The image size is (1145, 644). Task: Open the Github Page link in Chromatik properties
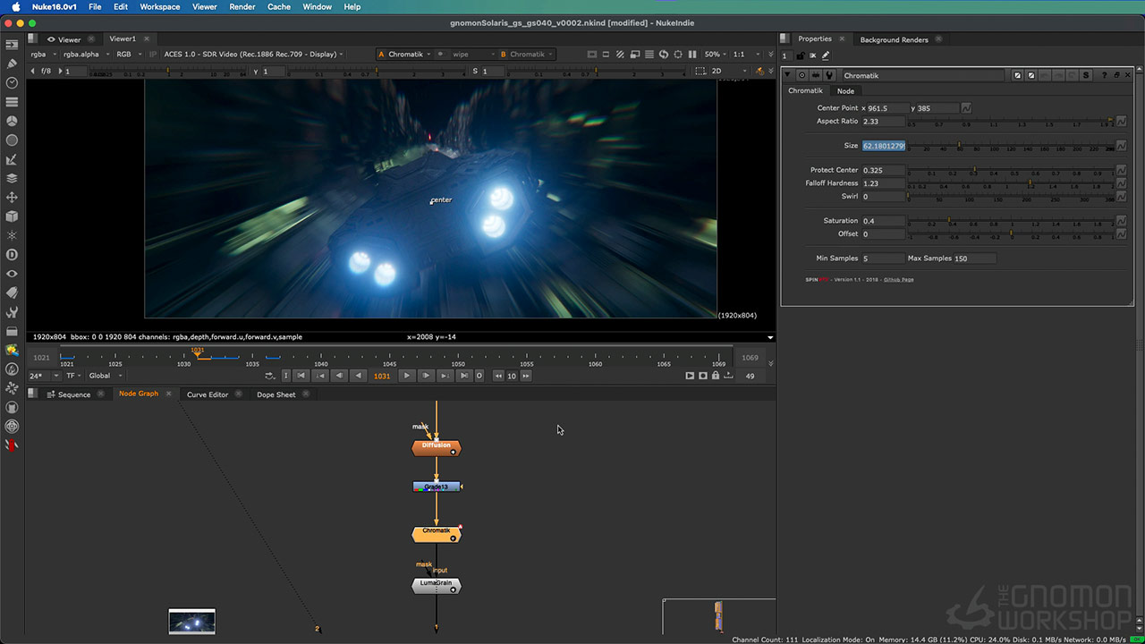pyautogui.click(x=898, y=279)
